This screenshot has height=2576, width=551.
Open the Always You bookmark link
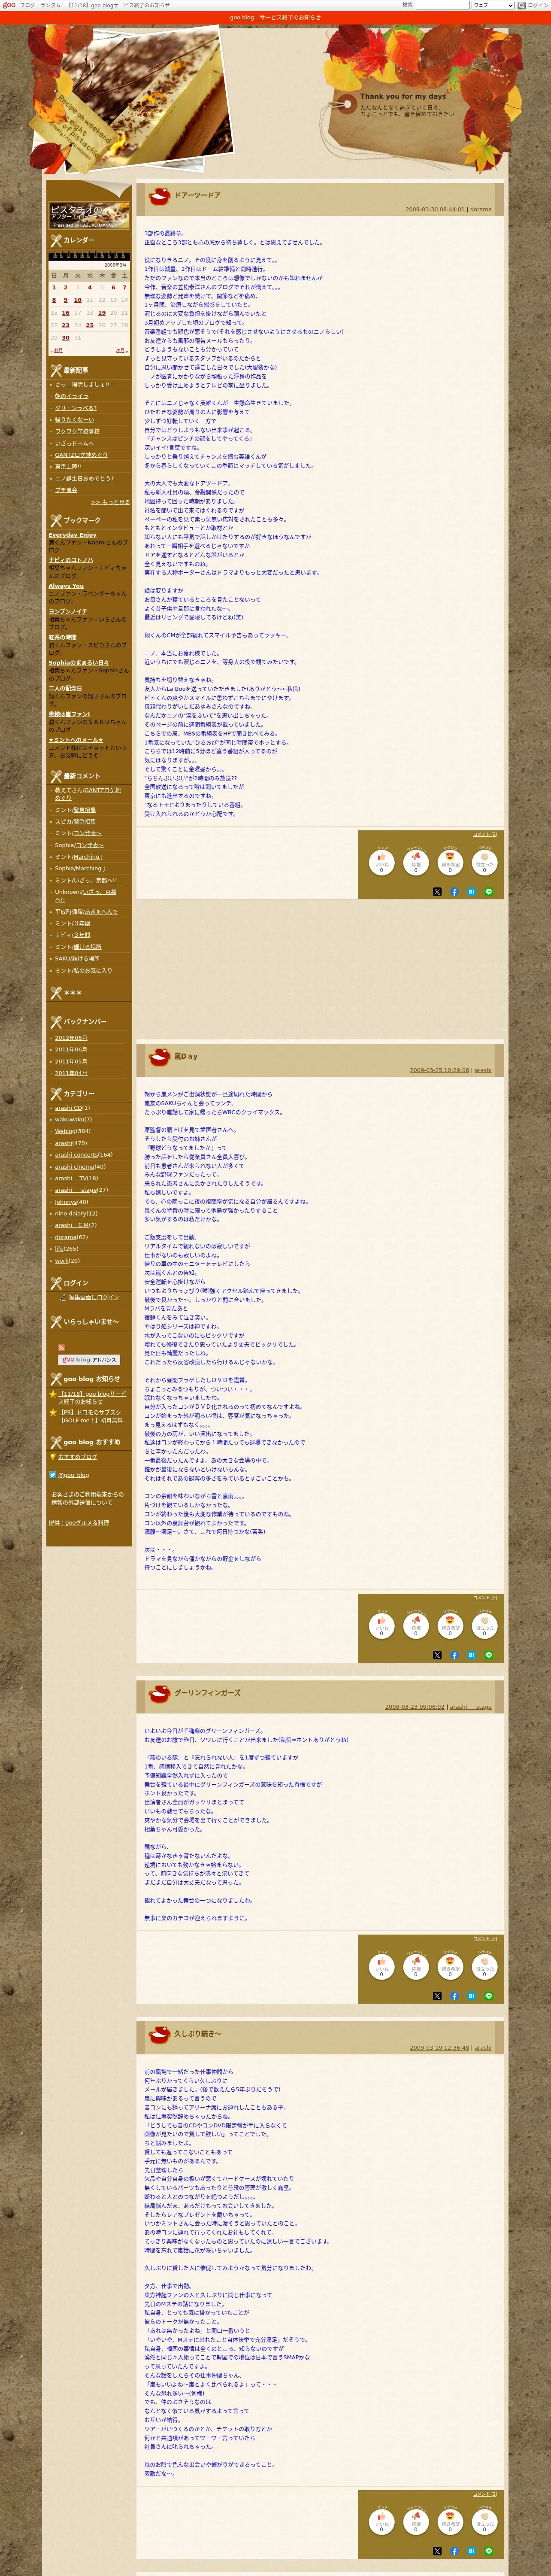tap(66, 586)
